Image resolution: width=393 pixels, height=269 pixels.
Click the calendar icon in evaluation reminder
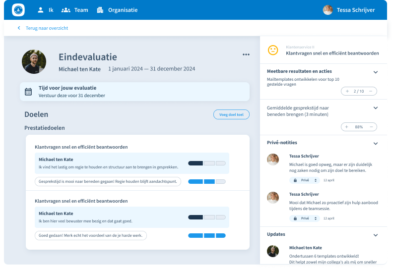pyautogui.click(x=28, y=92)
